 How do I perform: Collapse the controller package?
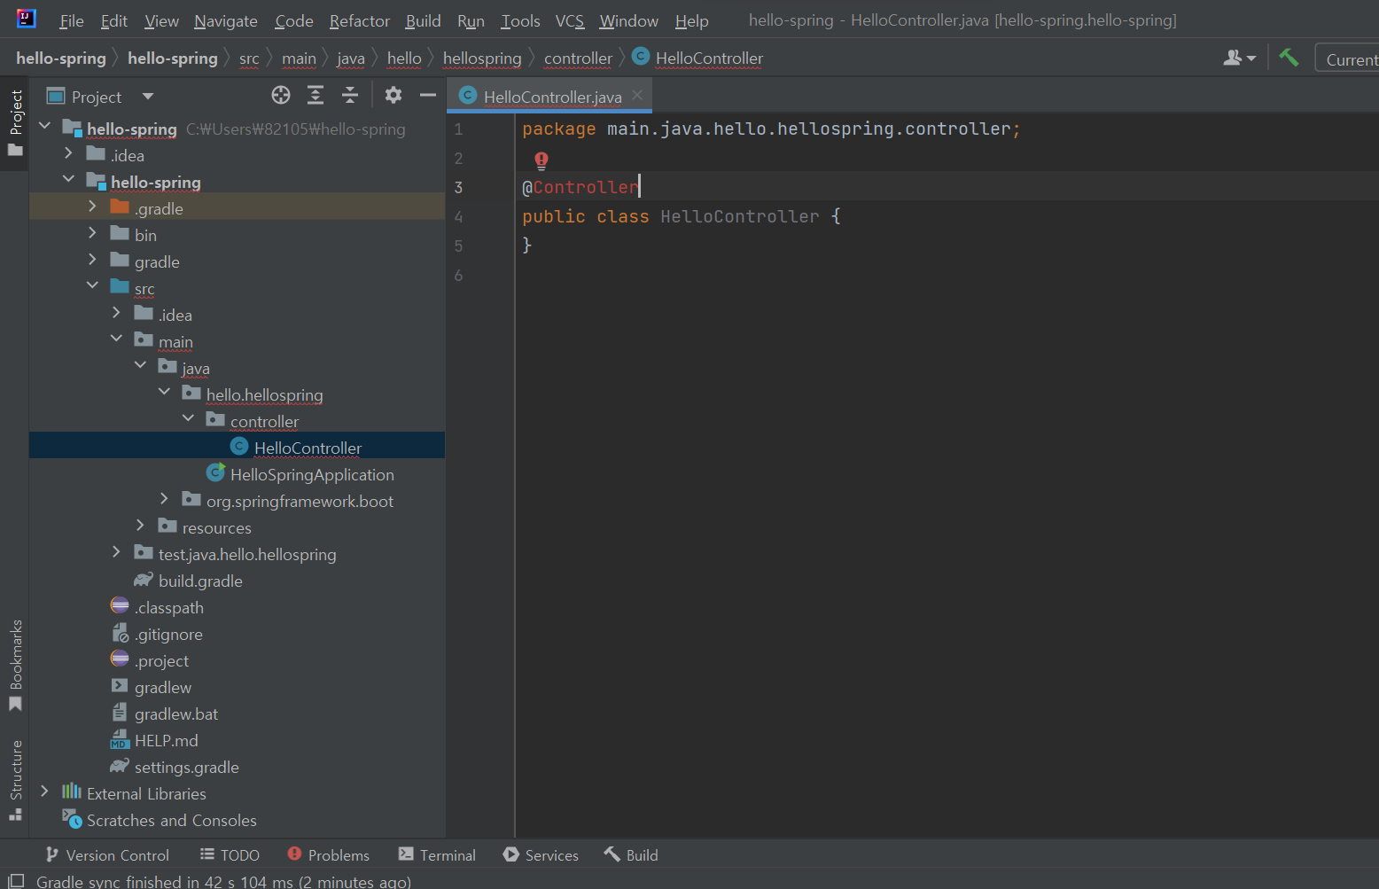point(189,418)
